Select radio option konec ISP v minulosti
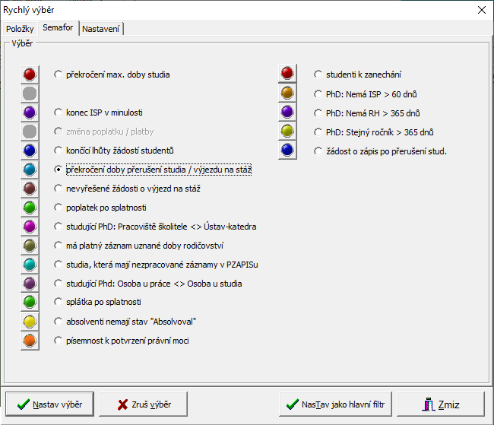The width and height of the screenshot is (494, 425). point(59,113)
